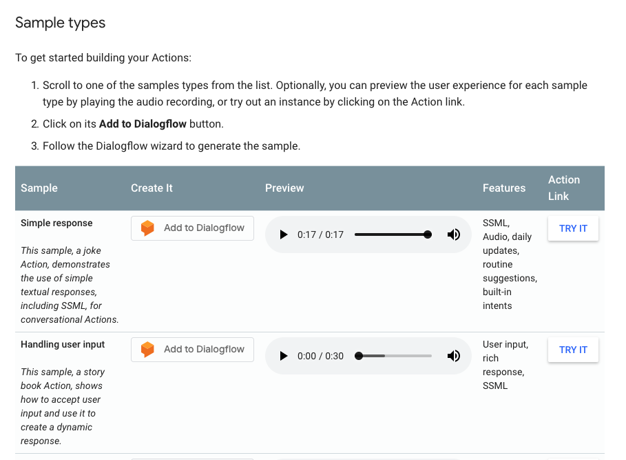Click the story book Action description text
Screen dimensions: 626x460
pyautogui.click(x=63, y=406)
